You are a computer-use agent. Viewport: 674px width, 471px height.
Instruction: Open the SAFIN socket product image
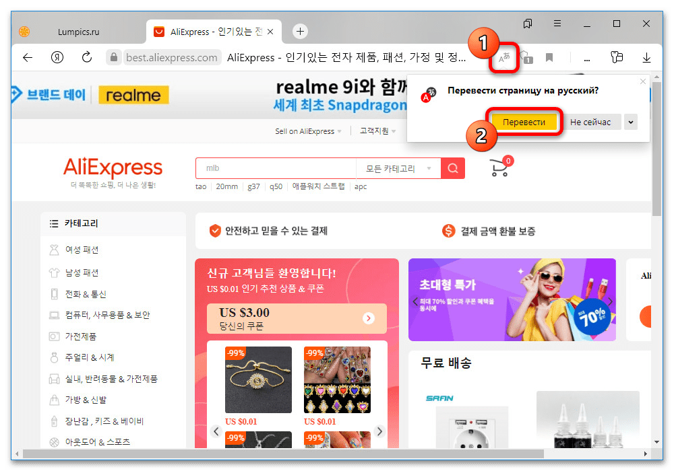(472, 427)
